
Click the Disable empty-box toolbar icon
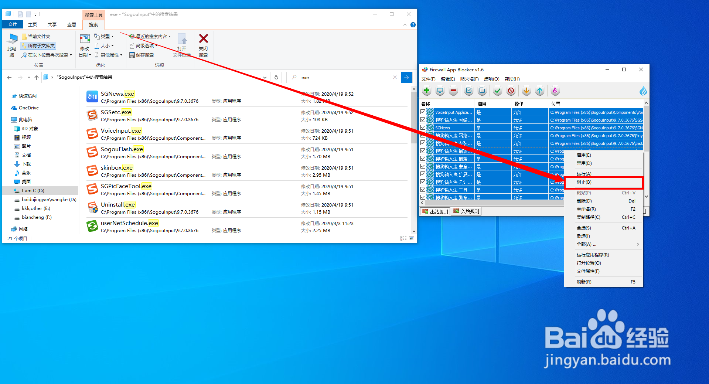482,91
